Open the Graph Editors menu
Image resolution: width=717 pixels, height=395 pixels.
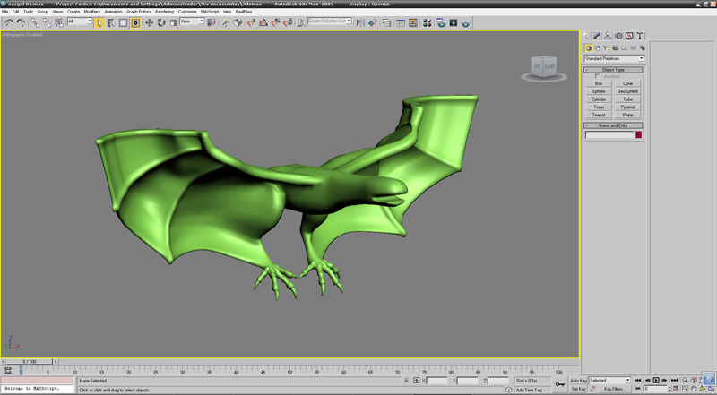[x=139, y=12]
